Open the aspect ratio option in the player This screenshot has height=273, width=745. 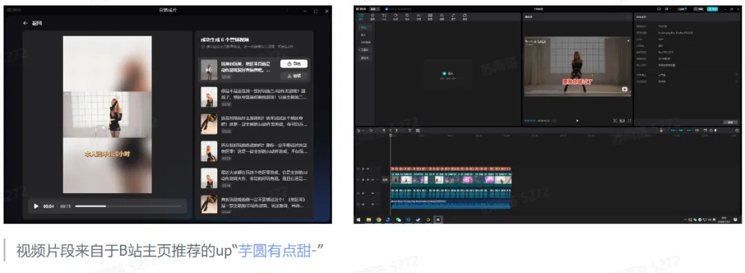[x=622, y=121]
